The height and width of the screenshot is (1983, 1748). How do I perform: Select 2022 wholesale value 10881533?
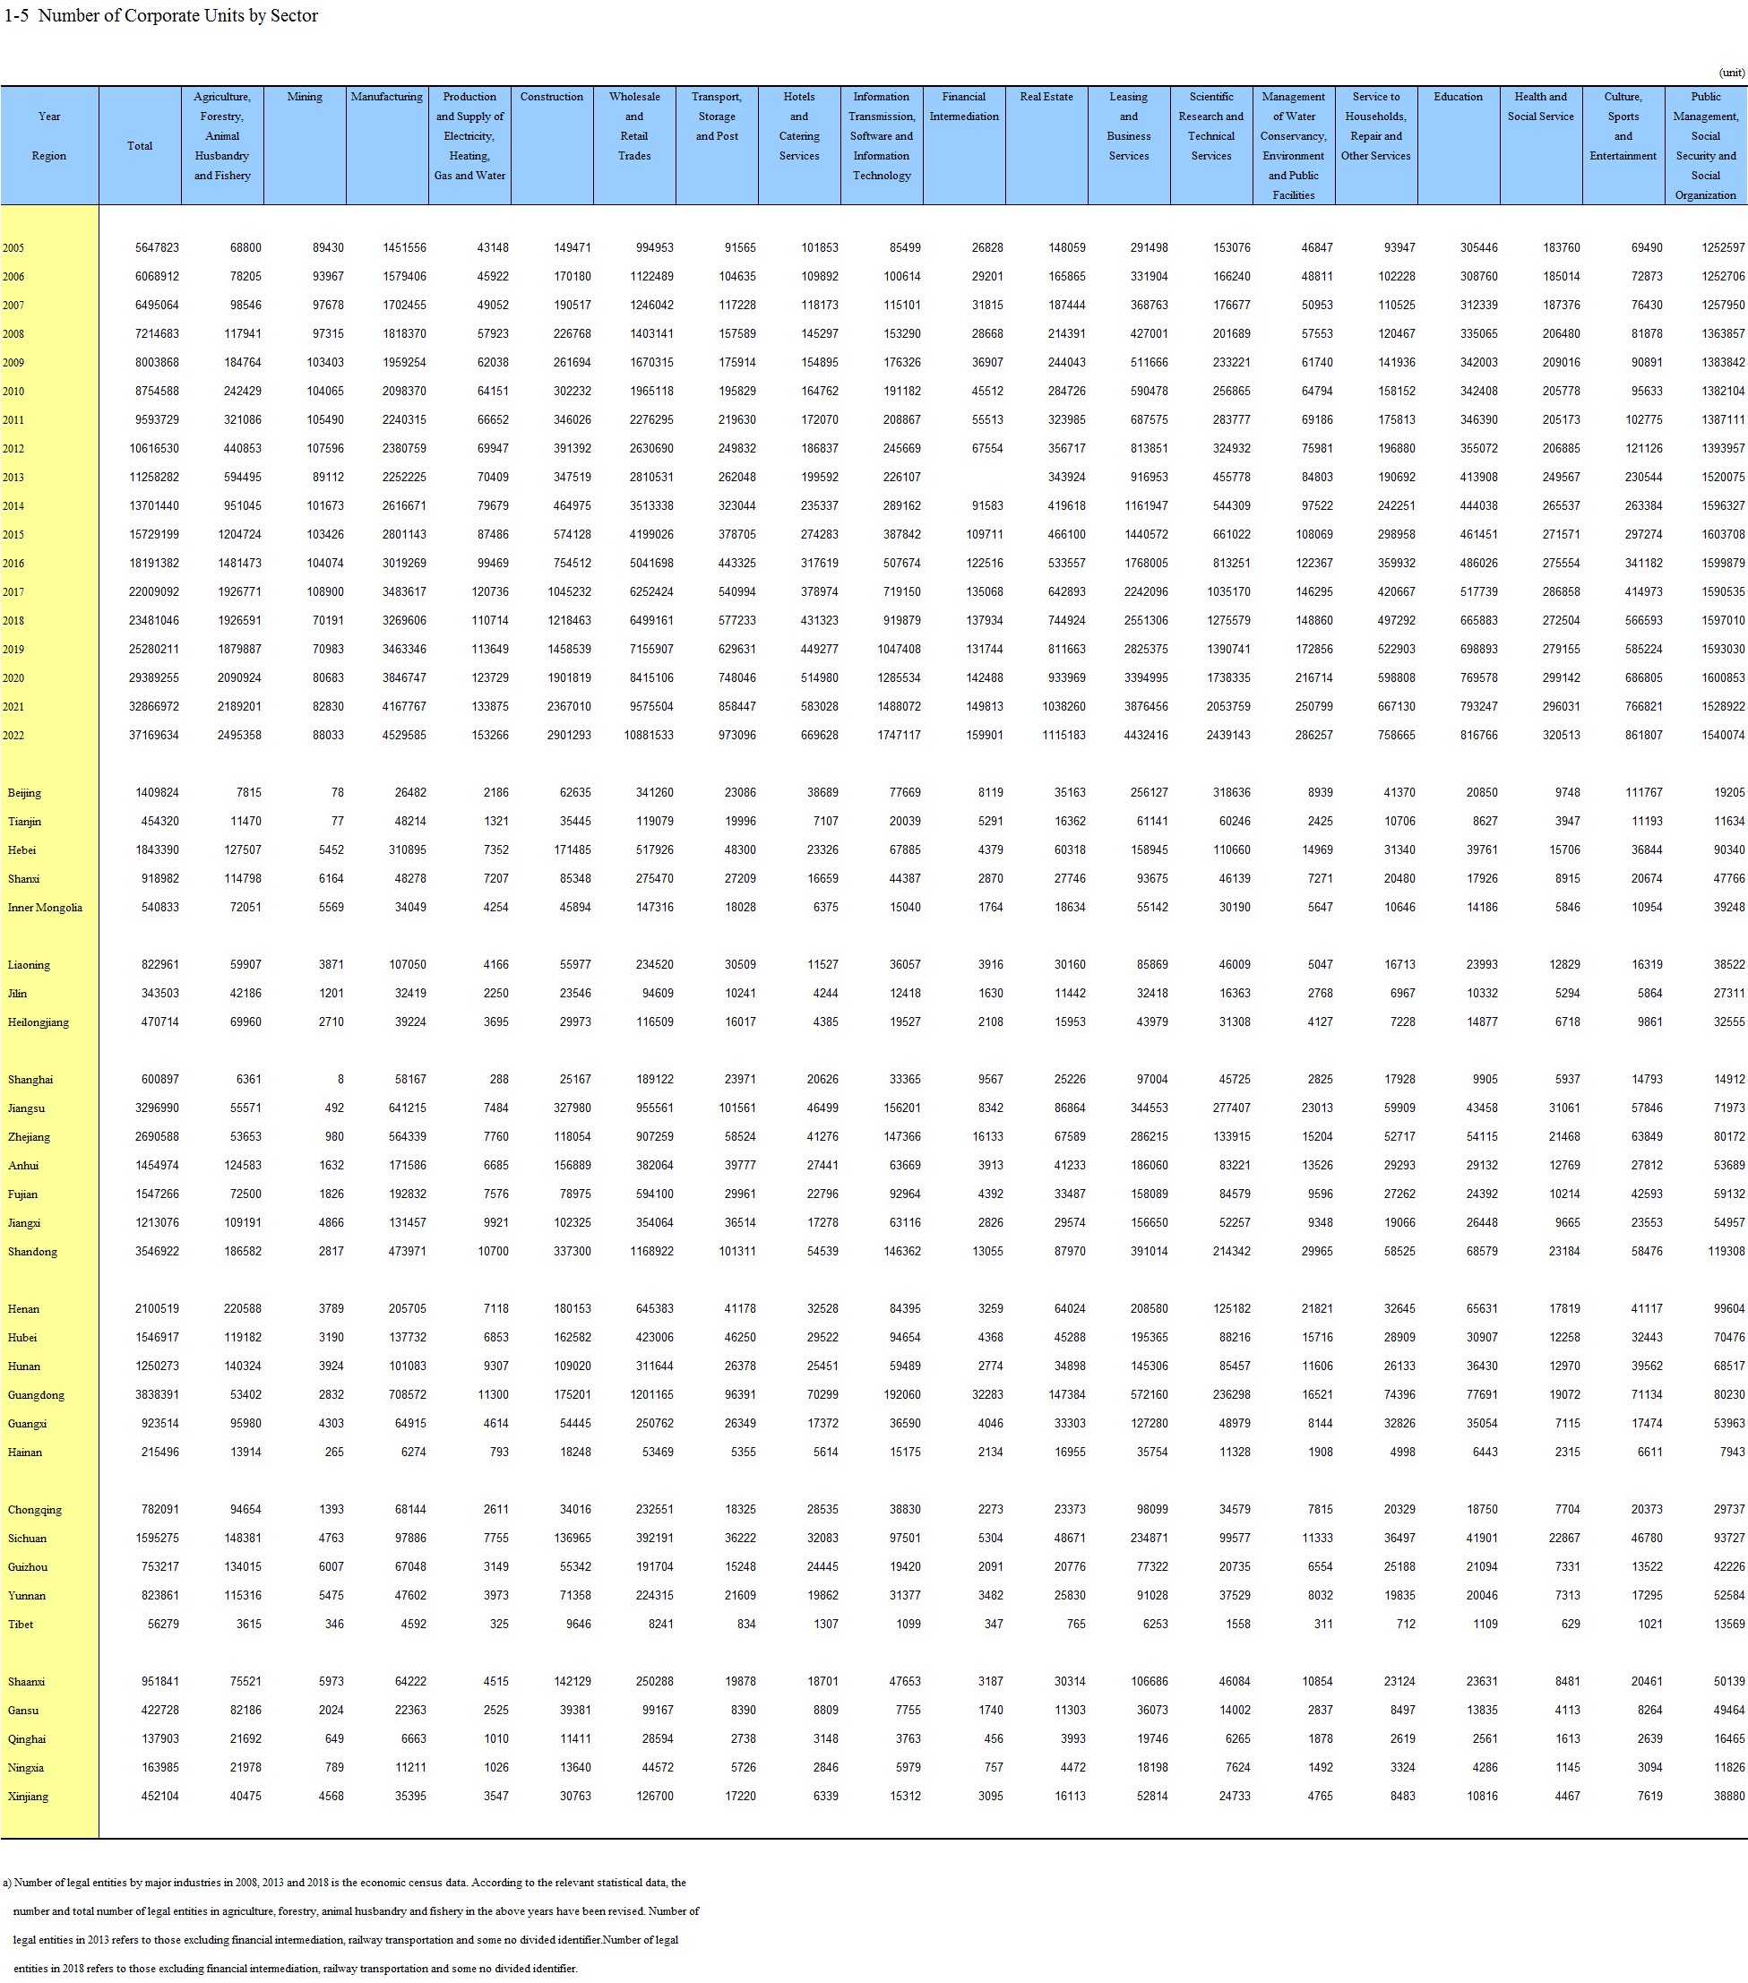point(649,736)
